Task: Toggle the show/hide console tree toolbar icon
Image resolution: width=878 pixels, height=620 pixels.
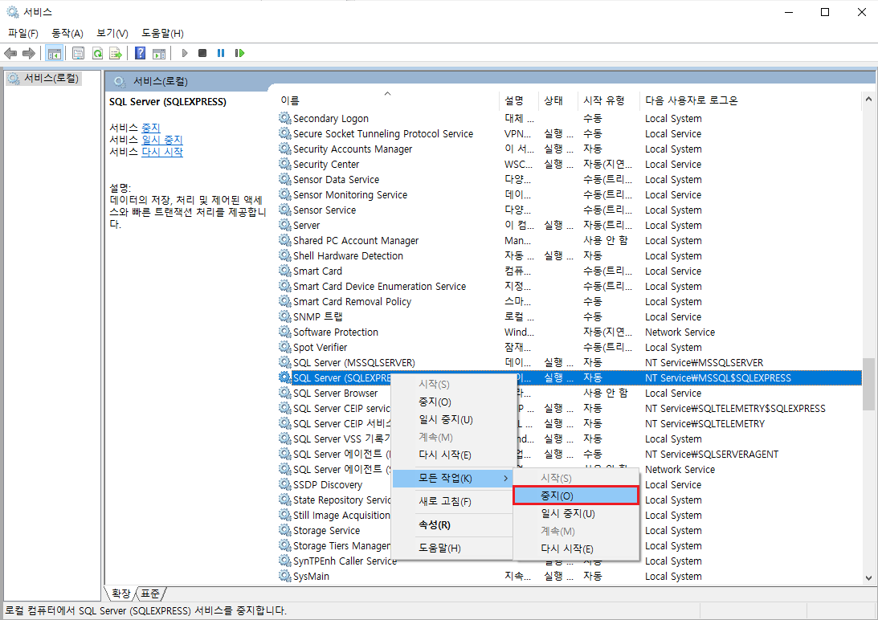Action: tap(55, 53)
